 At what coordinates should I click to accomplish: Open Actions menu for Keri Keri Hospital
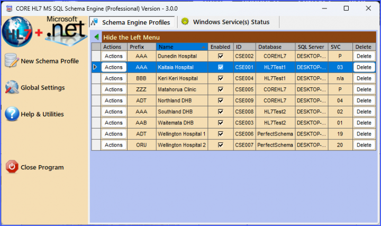point(113,78)
